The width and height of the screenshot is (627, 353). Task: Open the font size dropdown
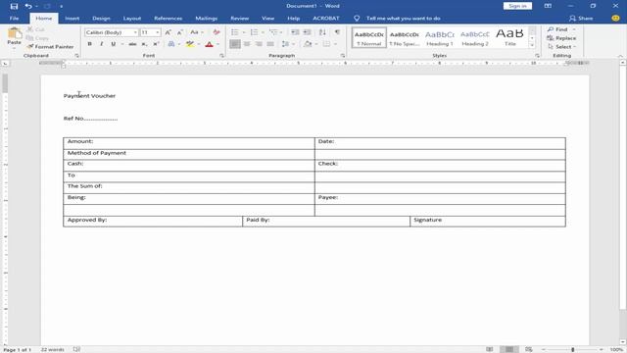pos(158,32)
